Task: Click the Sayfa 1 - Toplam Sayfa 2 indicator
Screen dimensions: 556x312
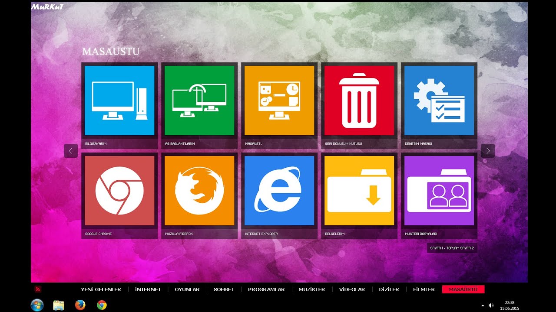Action: [452, 248]
